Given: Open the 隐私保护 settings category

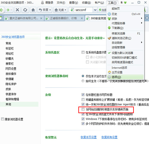Looking at the screenshot, I should tap(11, 84).
